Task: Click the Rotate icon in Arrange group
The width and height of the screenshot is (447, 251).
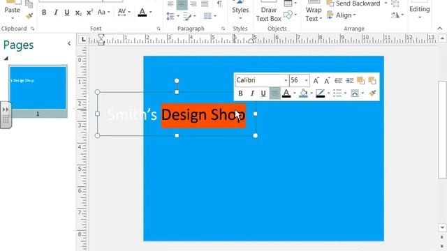Action: click(x=395, y=15)
